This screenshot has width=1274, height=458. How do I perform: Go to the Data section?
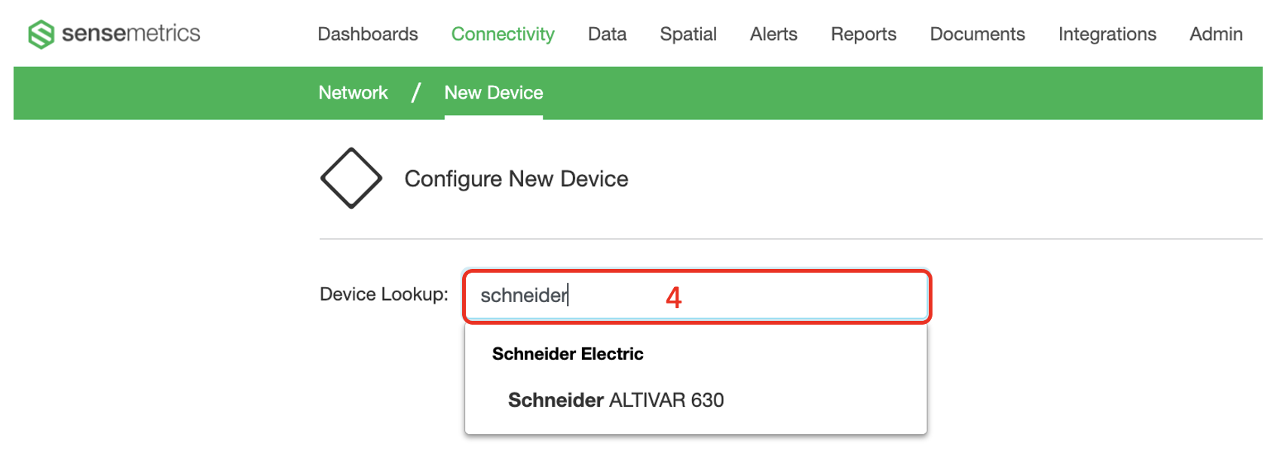coord(607,34)
